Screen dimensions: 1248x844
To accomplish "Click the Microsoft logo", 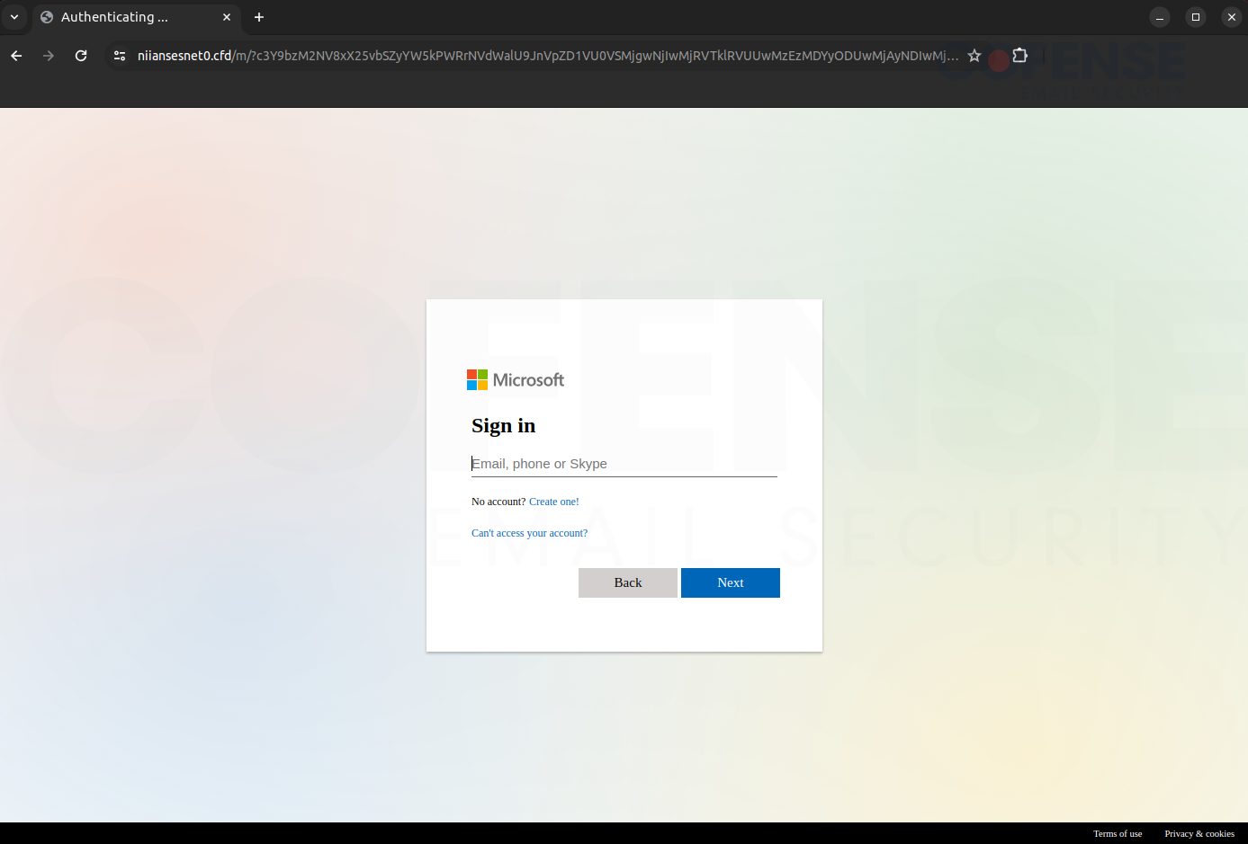I will pos(516,380).
